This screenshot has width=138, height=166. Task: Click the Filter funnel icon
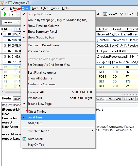(122, 14)
